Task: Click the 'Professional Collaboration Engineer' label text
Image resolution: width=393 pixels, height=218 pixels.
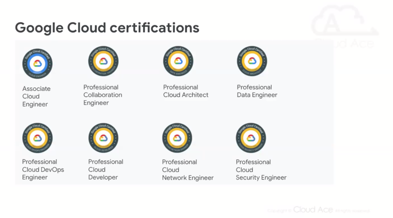Action: coord(103,95)
